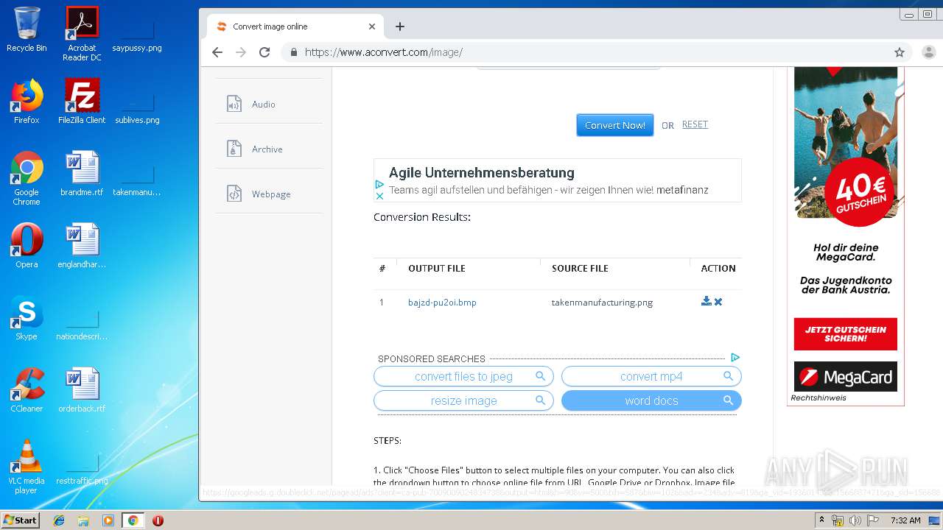This screenshot has width=943, height=530.
Task: Click the volume icon in system tray
Action: coord(855,520)
